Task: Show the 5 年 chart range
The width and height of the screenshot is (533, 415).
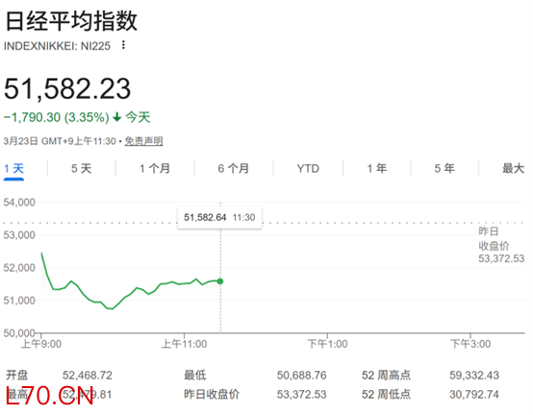Action: click(444, 168)
